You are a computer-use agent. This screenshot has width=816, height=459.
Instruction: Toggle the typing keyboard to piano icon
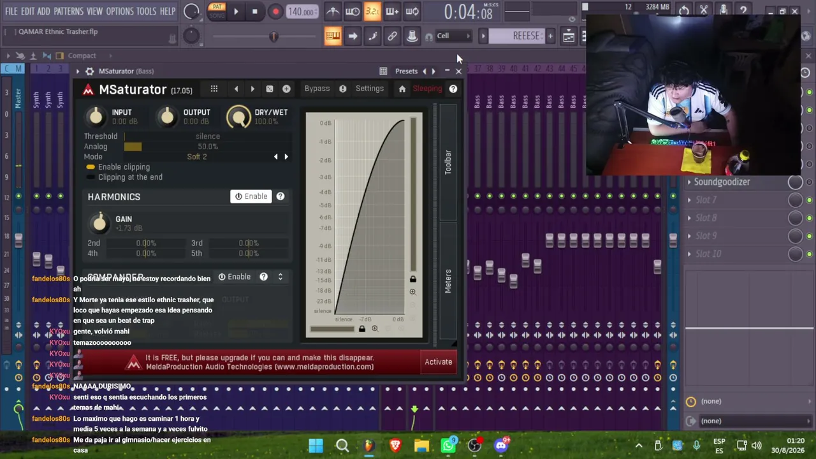(x=333, y=36)
